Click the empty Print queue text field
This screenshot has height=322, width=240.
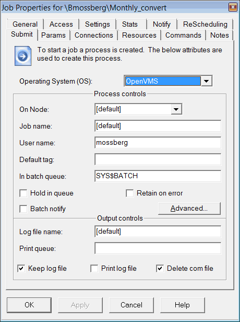pos(158,248)
